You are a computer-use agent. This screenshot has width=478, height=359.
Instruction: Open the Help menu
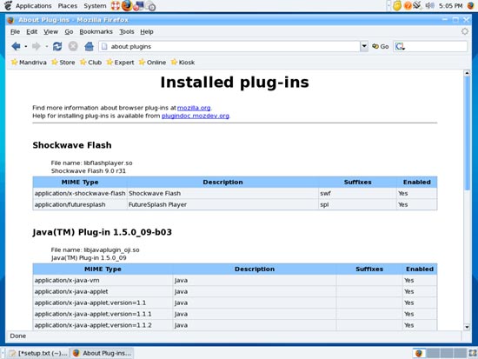(147, 31)
